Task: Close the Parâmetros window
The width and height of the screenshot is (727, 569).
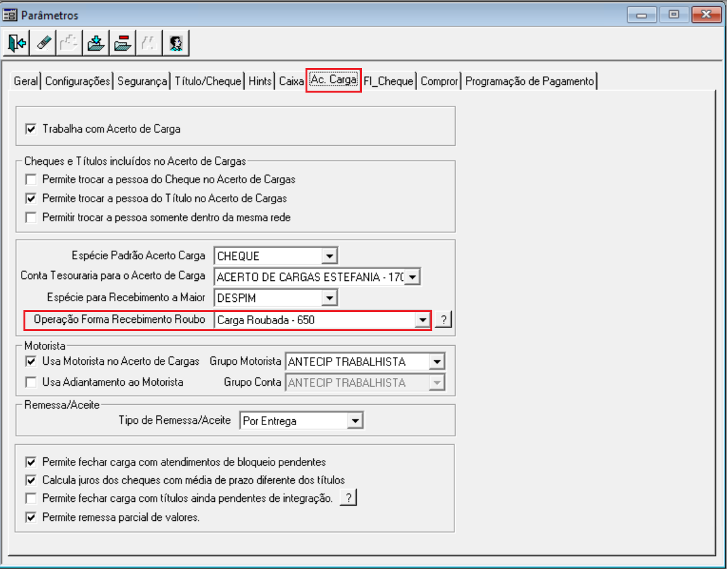Action: (706, 15)
